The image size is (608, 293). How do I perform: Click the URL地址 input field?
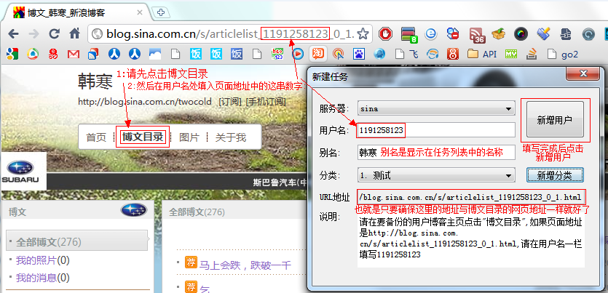point(470,198)
